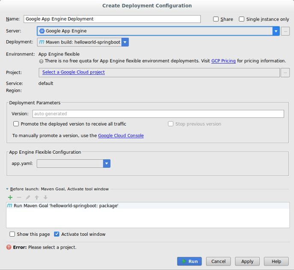The image size is (294, 270).
Task: Click the Name text field
Action: tap(112, 19)
